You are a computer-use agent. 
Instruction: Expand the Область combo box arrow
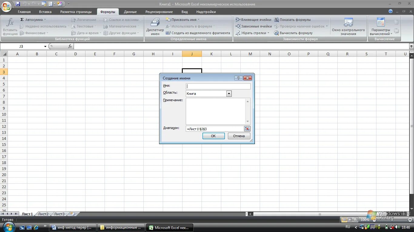pyautogui.click(x=229, y=94)
